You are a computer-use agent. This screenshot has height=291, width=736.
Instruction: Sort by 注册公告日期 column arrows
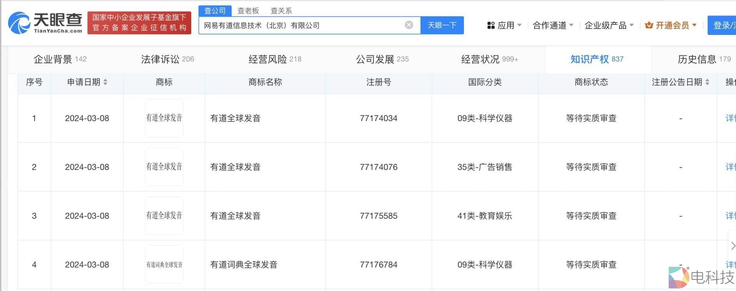pyautogui.click(x=707, y=82)
